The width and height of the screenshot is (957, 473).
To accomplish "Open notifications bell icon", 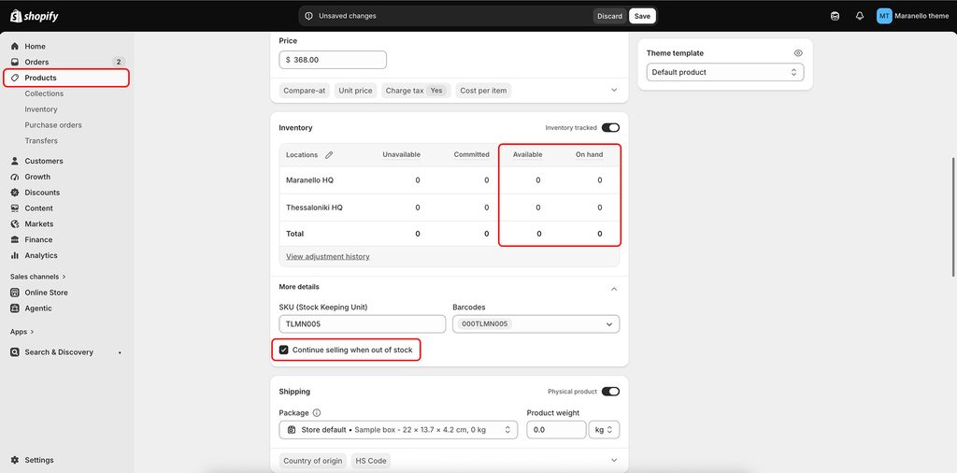I will click(x=860, y=17).
